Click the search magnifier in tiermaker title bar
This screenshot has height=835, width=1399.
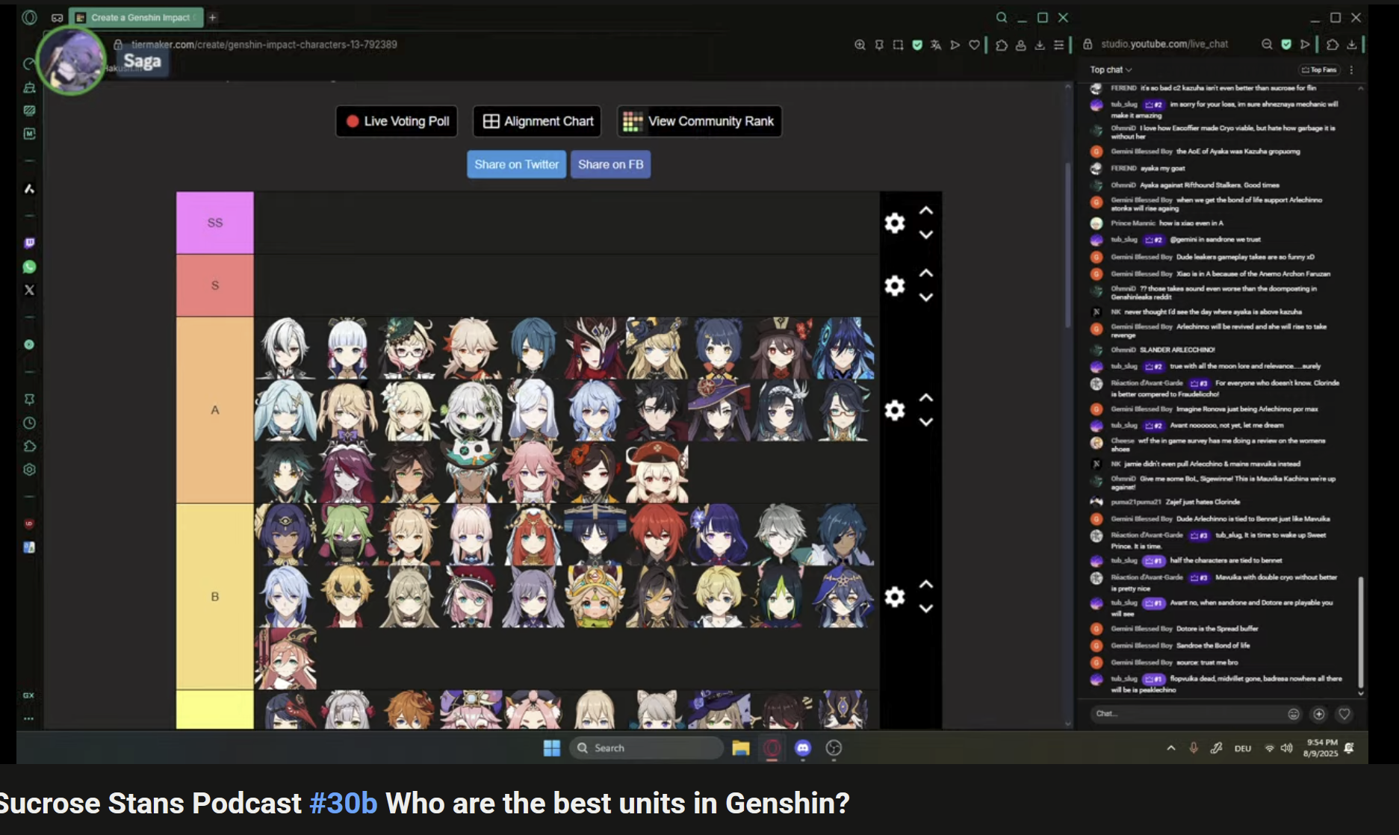tap(1001, 17)
